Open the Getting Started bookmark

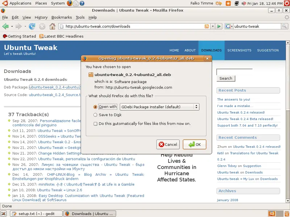[x=20, y=37]
